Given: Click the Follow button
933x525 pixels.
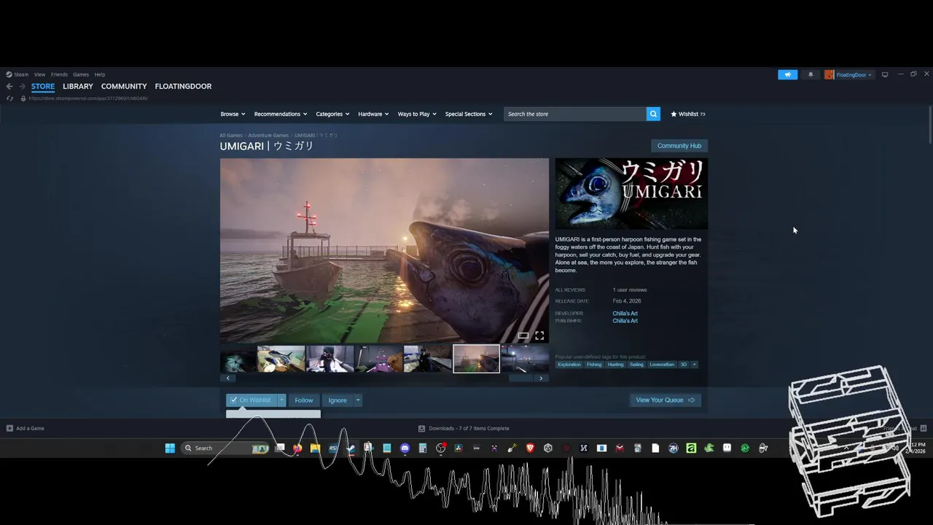Looking at the screenshot, I should pyautogui.click(x=304, y=400).
